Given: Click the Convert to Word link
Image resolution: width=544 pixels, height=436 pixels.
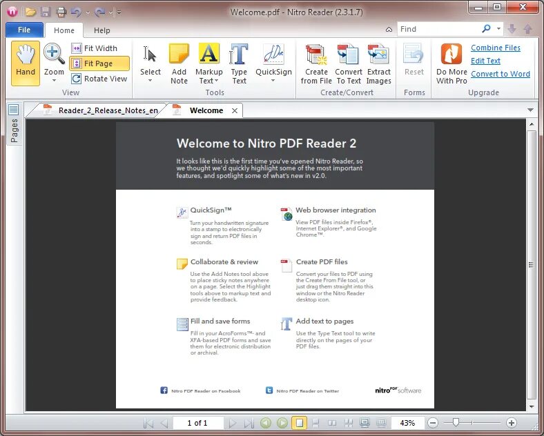Looking at the screenshot, I should pyautogui.click(x=501, y=74).
